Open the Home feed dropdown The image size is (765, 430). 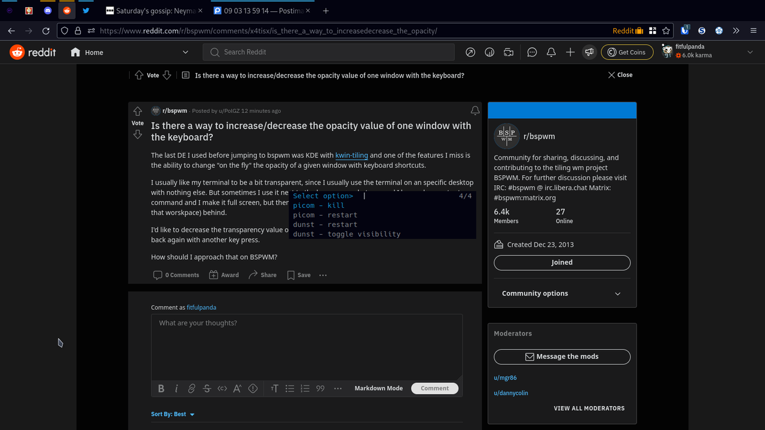coord(130,53)
